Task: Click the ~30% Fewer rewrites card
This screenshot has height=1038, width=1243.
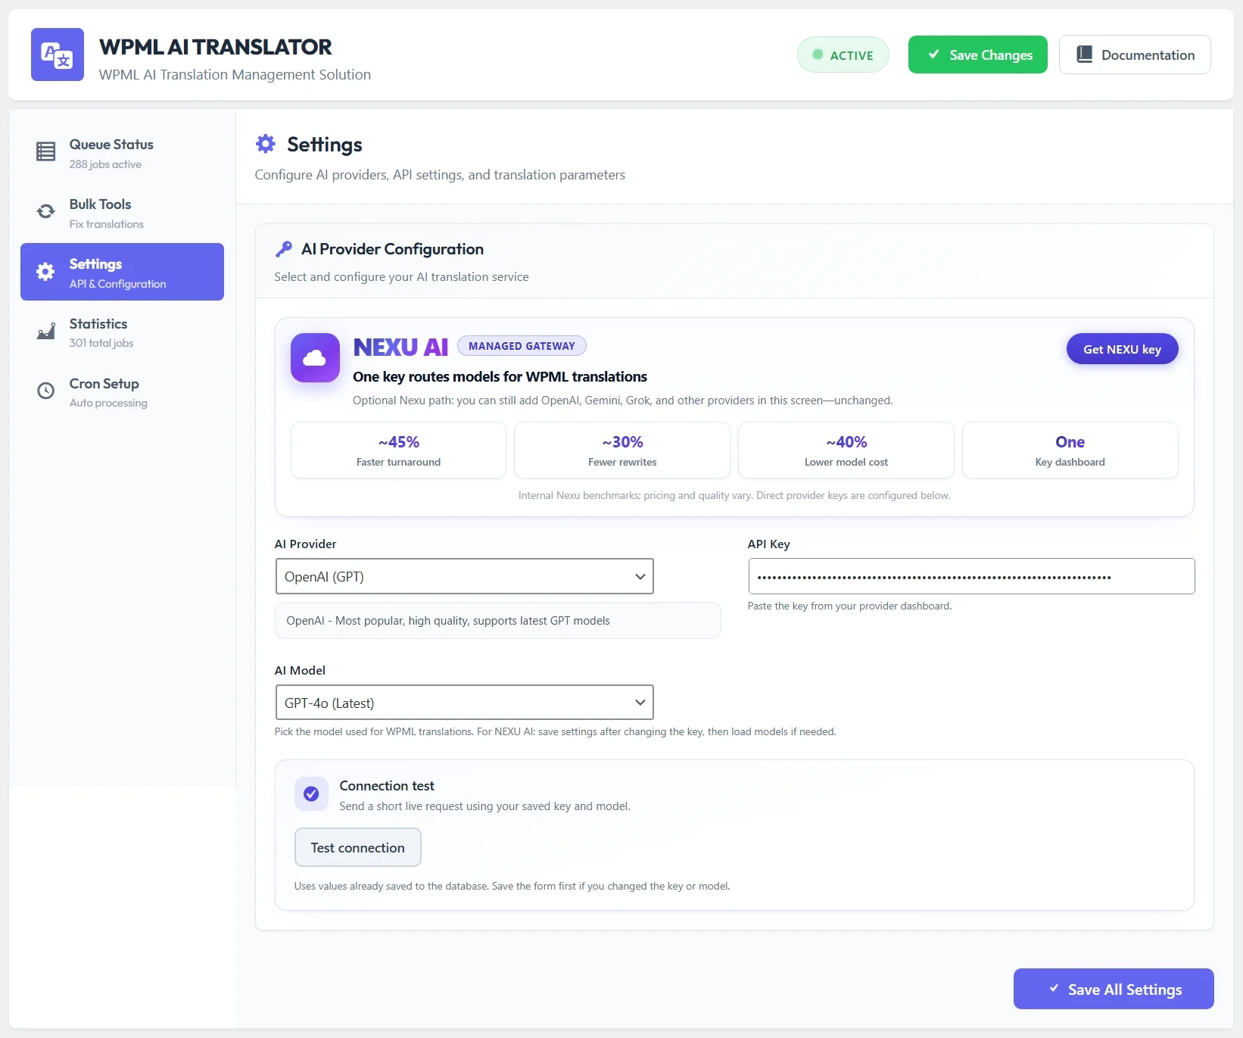Action: 622,450
